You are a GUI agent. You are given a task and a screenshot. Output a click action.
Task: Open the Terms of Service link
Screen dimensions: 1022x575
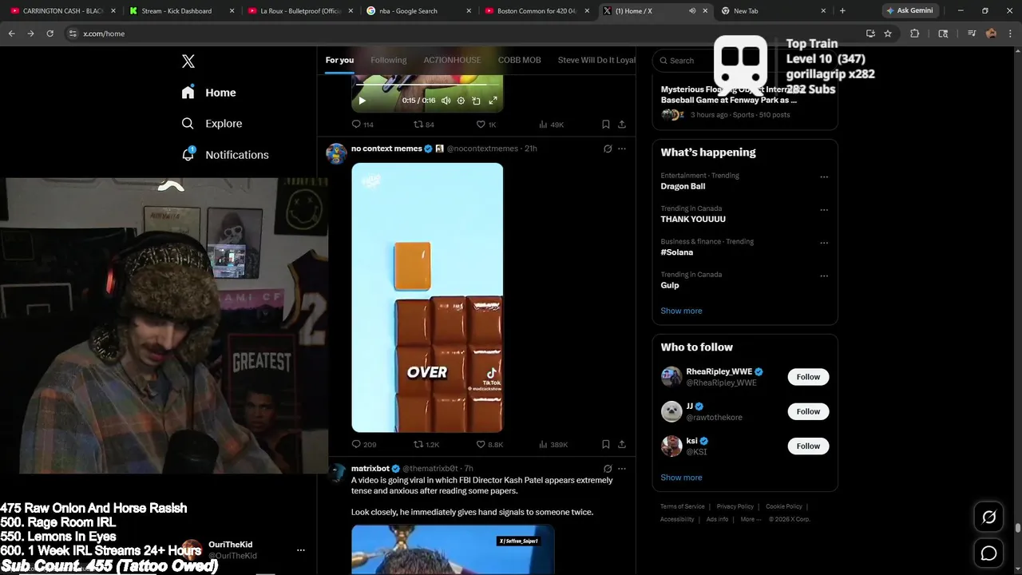coord(683,506)
